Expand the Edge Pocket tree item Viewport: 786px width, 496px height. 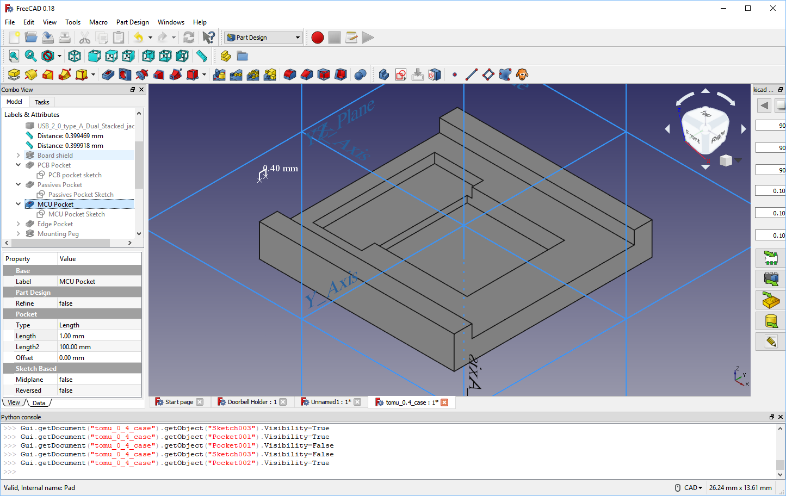(x=19, y=224)
